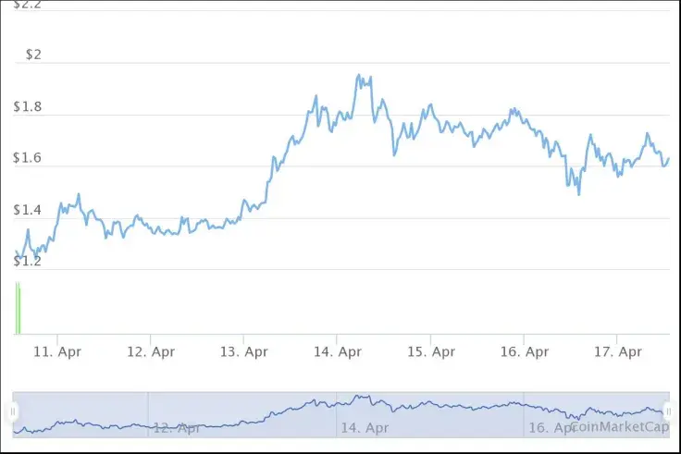Select the 15. Apr x-axis date label
The image size is (681, 454).
tap(430, 351)
